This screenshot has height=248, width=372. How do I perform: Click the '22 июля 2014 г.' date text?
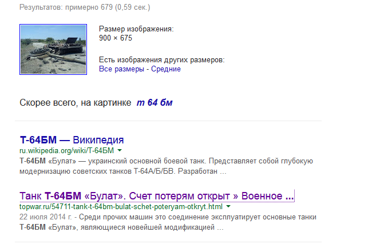click(46, 217)
